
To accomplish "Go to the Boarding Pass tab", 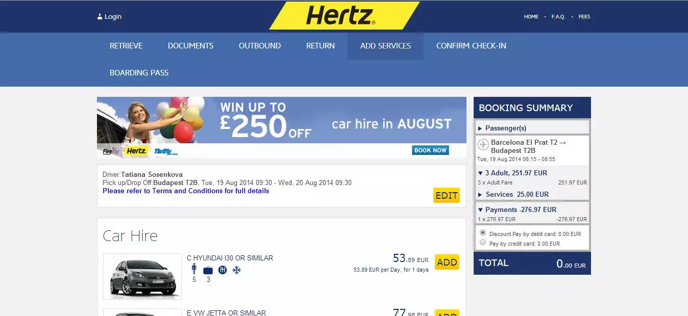I will tap(139, 73).
